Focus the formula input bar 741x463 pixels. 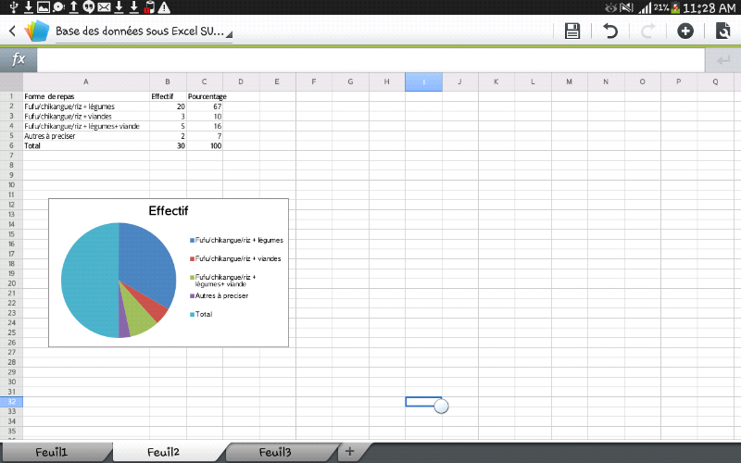click(370, 60)
